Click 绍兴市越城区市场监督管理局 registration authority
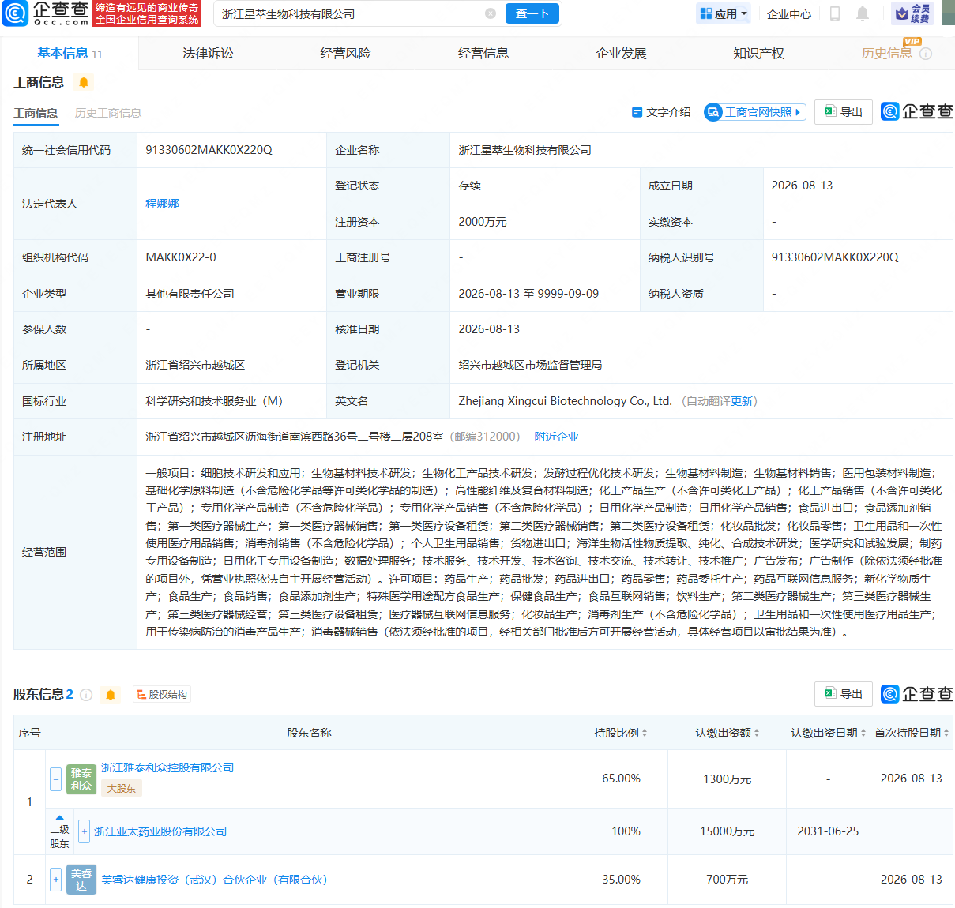The width and height of the screenshot is (955, 908). coord(530,365)
